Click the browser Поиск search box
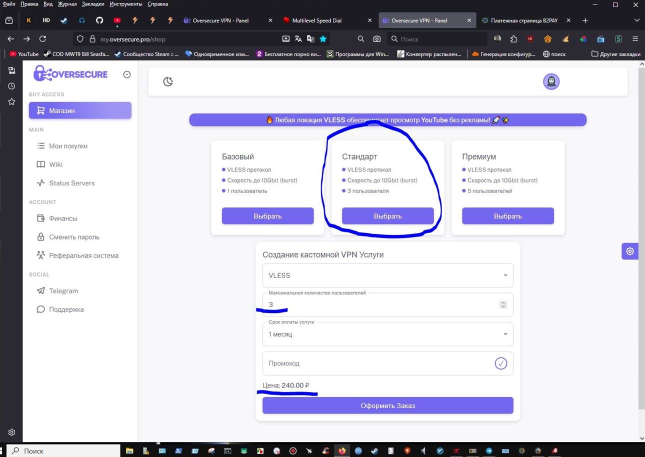 point(437,39)
